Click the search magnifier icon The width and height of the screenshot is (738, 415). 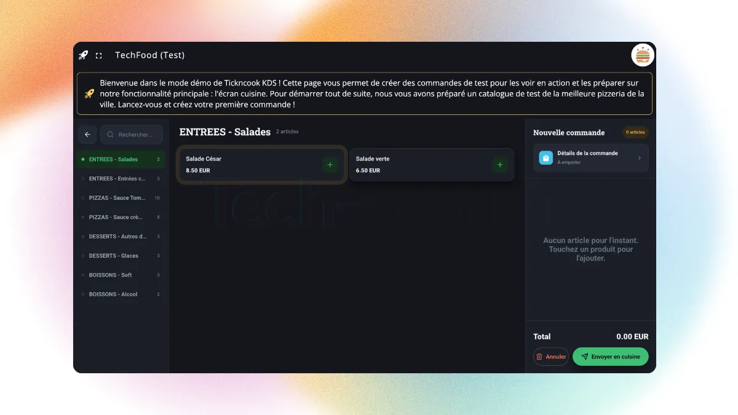(x=111, y=135)
